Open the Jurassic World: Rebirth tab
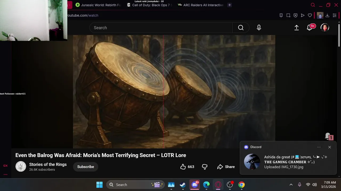 (x=98, y=5)
